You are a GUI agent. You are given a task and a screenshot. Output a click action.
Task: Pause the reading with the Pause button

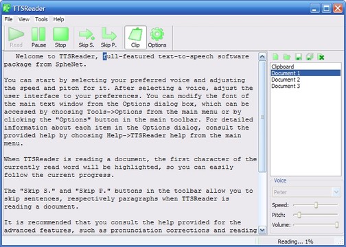coord(38,38)
